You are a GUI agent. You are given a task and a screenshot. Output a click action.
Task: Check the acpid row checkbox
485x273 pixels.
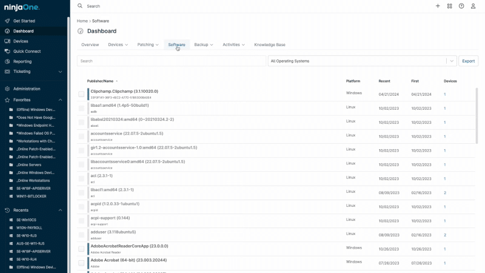[x=81, y=207]
